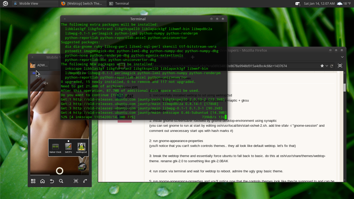Tap the Home icon in Mobile View
The width and height of the screenshot is (354, 199).
[x=43, y=181]
